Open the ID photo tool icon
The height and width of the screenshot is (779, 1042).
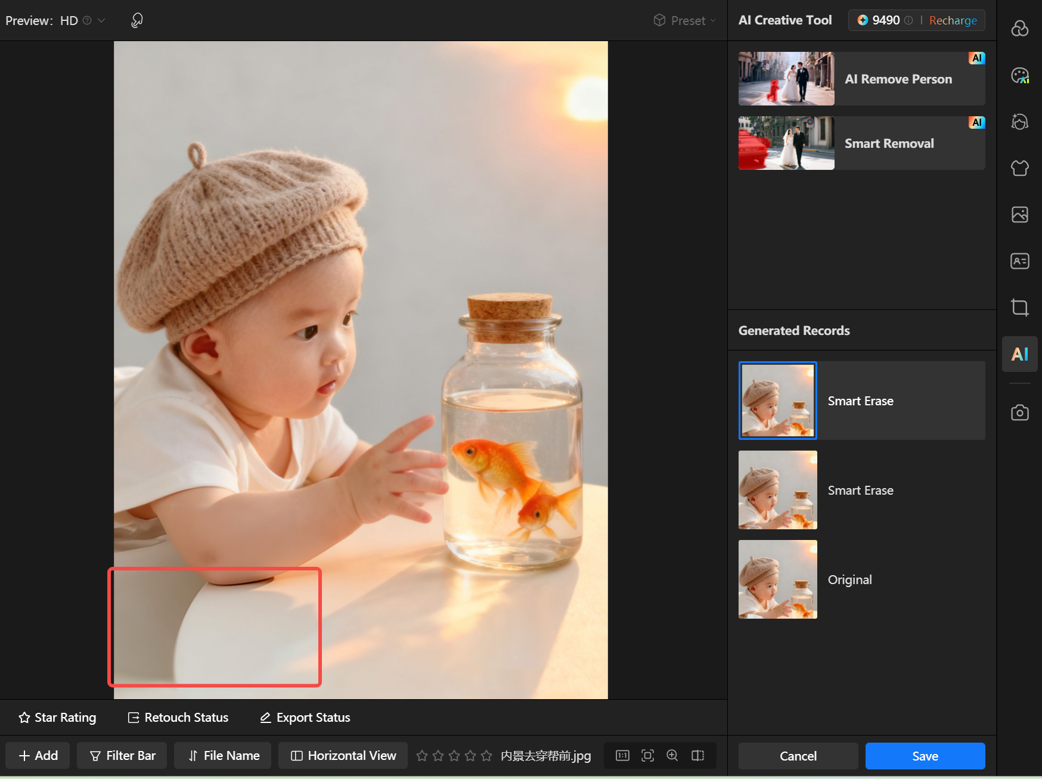1019,261
